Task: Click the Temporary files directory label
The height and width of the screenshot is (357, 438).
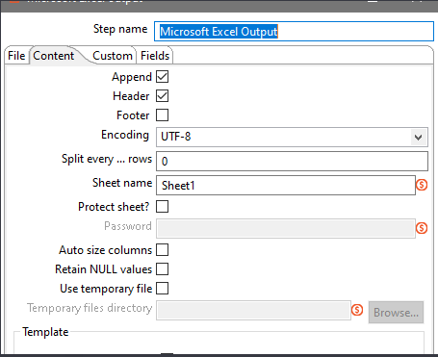Action: coord(90,308)
